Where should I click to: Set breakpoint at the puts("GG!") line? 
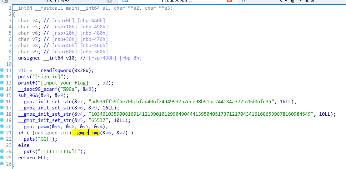[x=2, y=139]
